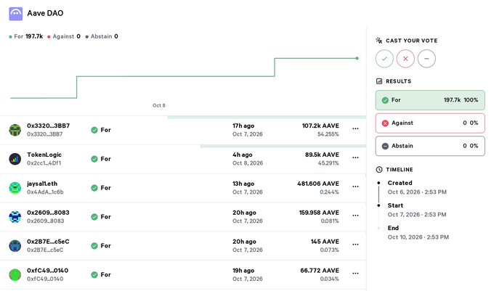
Task: Open more options for 0x2B7E...c5eC row
Action: pyautogui.click(x=355, y=245)
